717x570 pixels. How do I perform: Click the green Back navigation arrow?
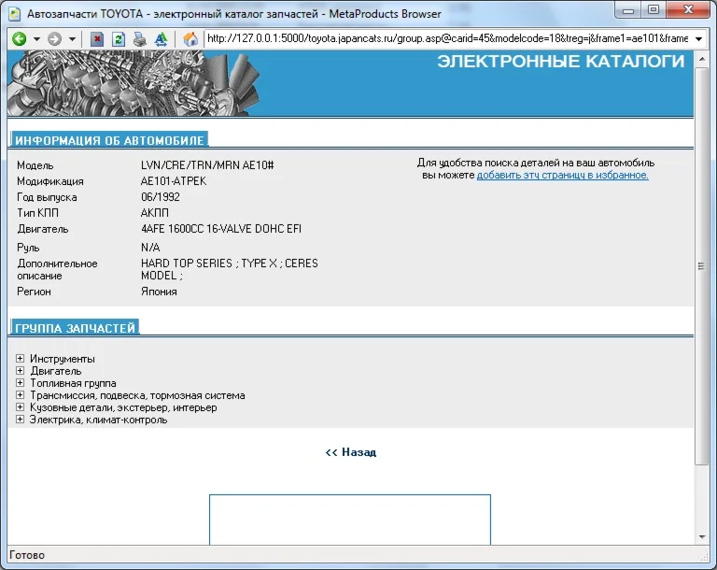click(19, 39)
